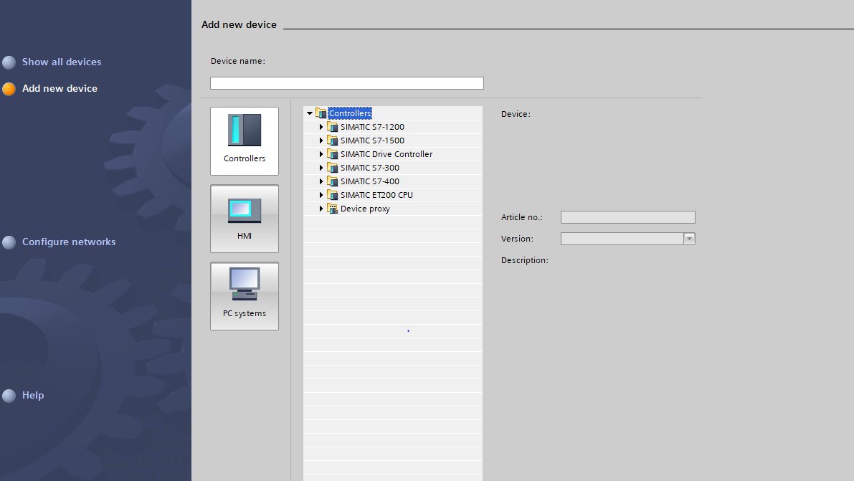Expand the SIMATIC Drive Controller node
The image size is (854, 481).
tap(321, 154)
